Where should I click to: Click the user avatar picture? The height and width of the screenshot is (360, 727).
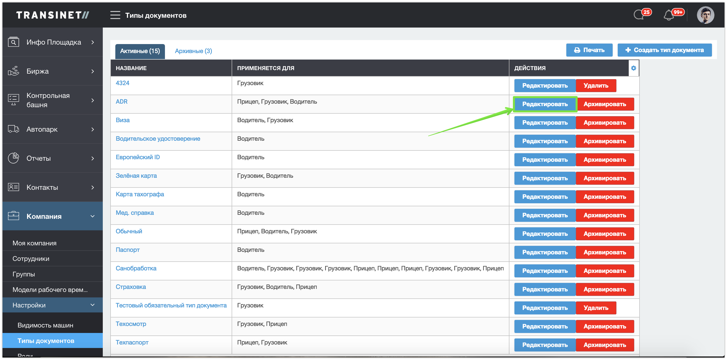(x=705, y=15)
